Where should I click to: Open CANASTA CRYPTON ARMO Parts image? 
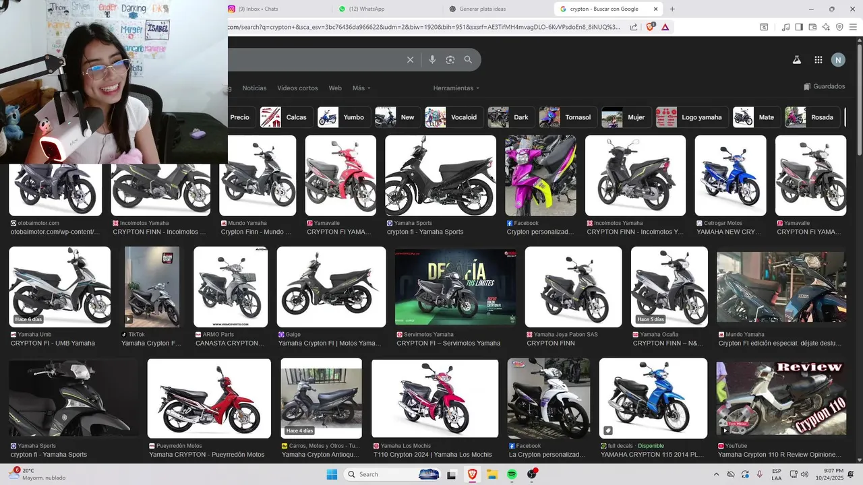pos(231,287)
